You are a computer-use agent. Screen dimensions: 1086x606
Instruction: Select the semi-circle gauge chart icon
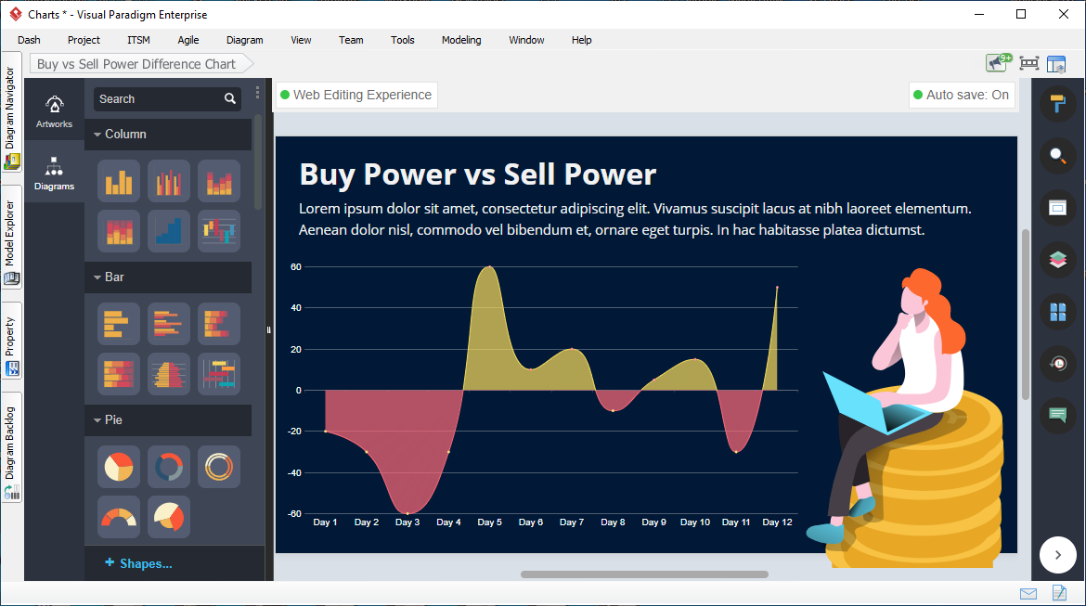coord(119,517)
